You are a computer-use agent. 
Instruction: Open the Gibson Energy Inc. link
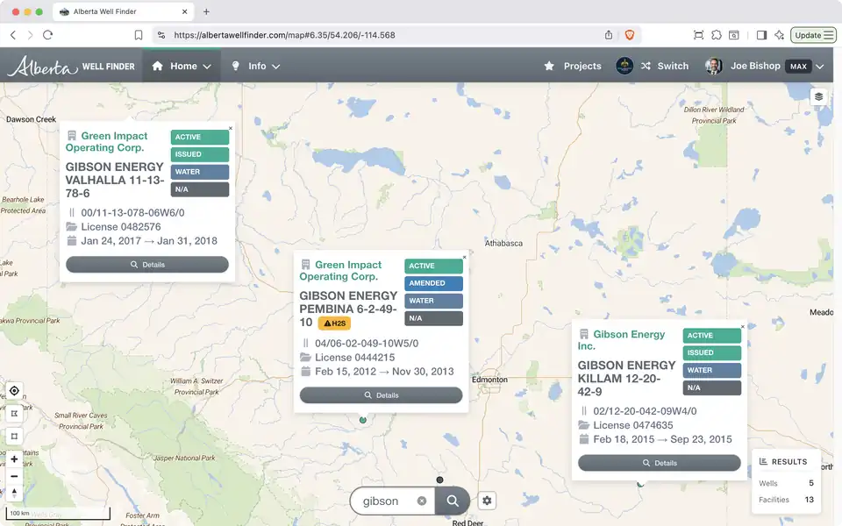click(621, 340)
